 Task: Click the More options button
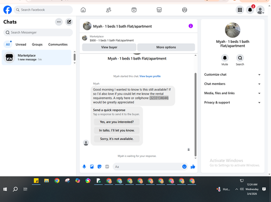(x=166, y=47)
